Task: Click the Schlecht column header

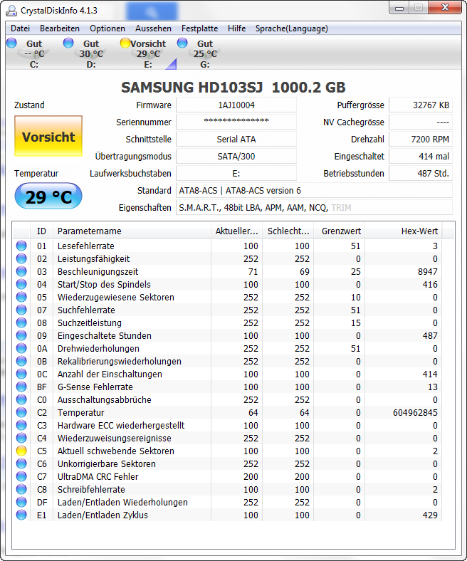Action: 288,231
